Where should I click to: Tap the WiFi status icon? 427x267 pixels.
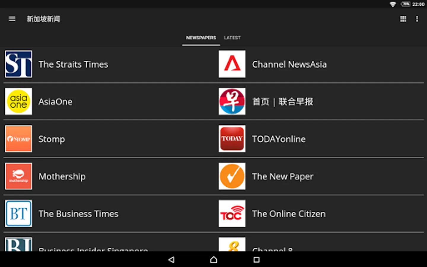(393, 4)
